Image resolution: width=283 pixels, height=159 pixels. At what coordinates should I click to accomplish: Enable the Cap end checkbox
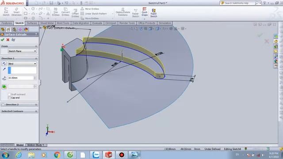pyautogui.click(x=9, y=98)
